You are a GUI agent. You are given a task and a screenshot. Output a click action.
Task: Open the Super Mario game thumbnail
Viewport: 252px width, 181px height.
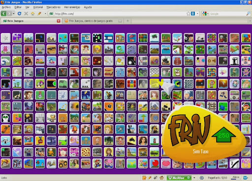(x=97, y=164)
